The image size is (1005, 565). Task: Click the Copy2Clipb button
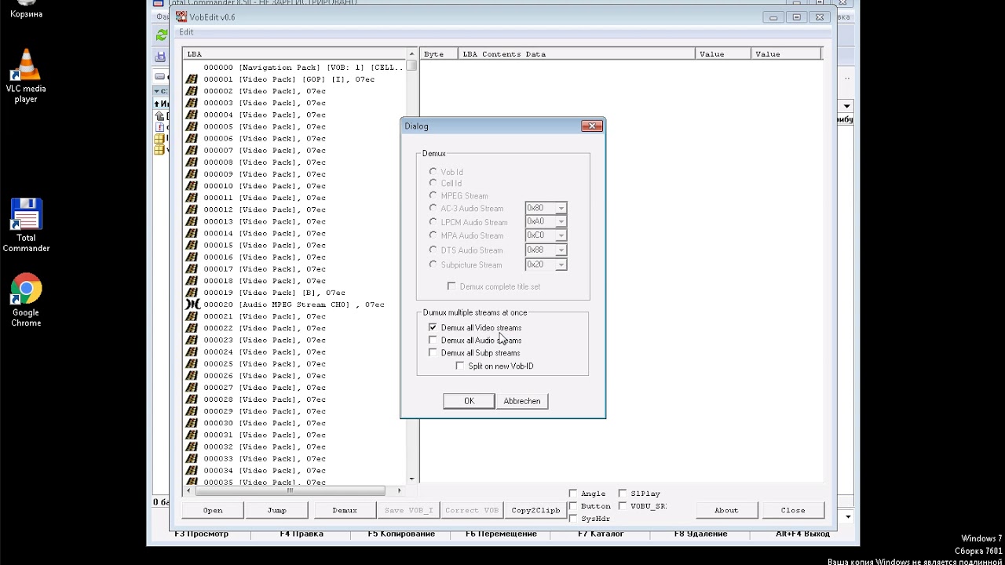tap(536, 510)
